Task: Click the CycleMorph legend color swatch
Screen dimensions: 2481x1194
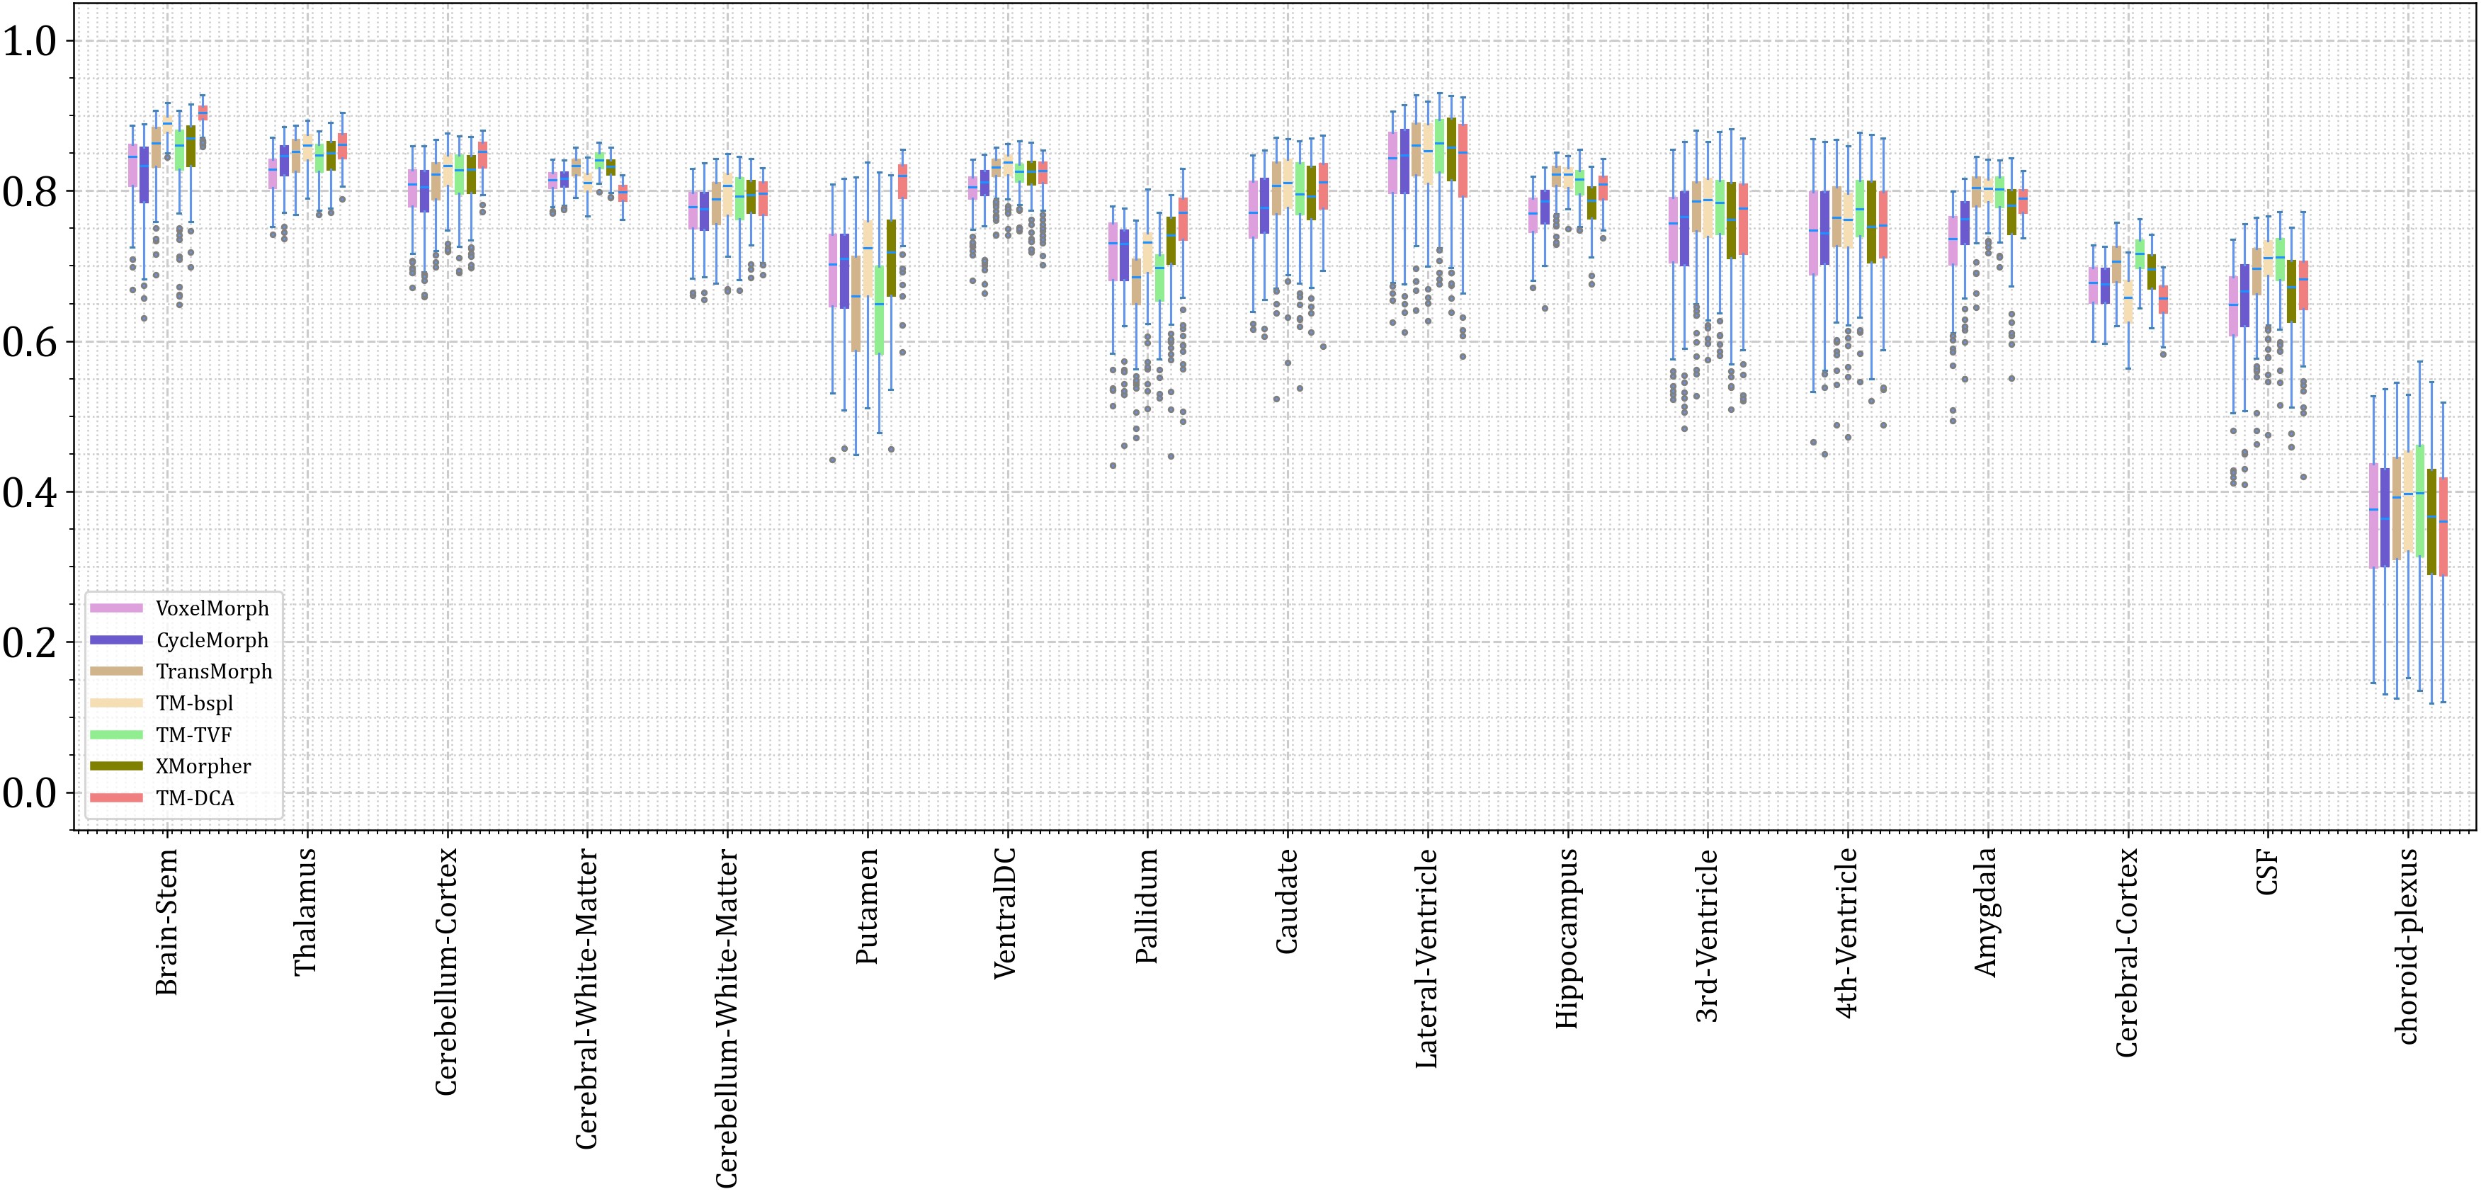Action: (117, 640)
